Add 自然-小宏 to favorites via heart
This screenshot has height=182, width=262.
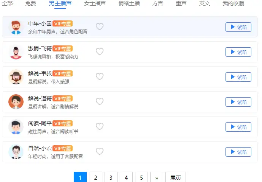(x=100, y=151)
